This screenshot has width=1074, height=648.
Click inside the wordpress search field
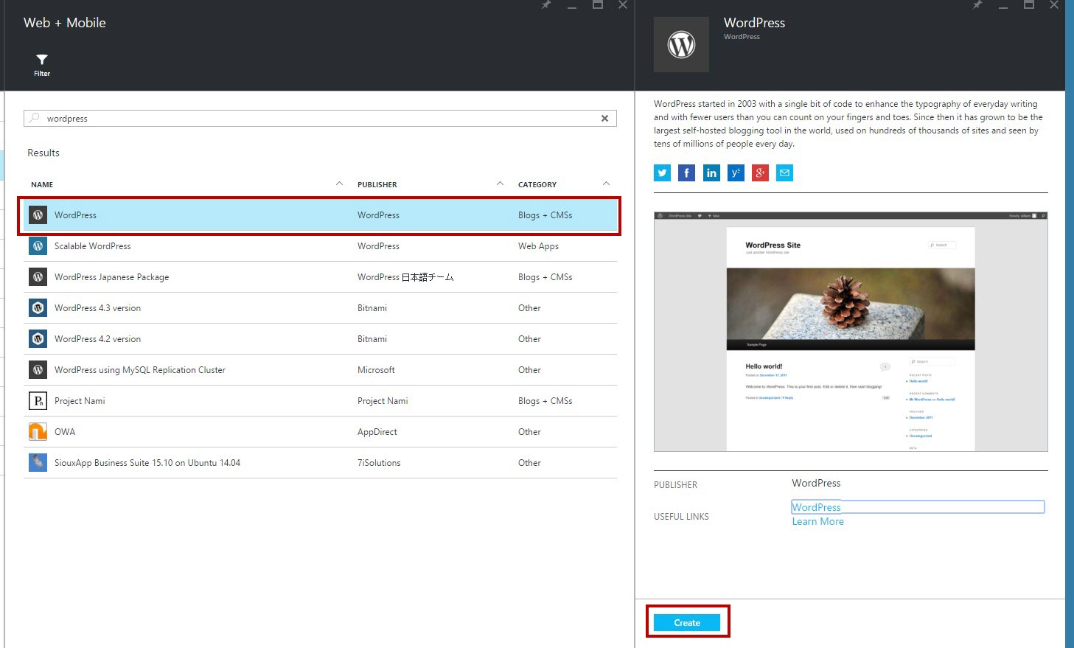point(320,119)
